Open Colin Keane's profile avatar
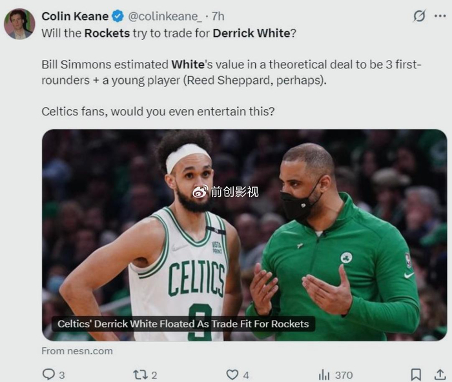The image size is (452, 382). point(19,24)
